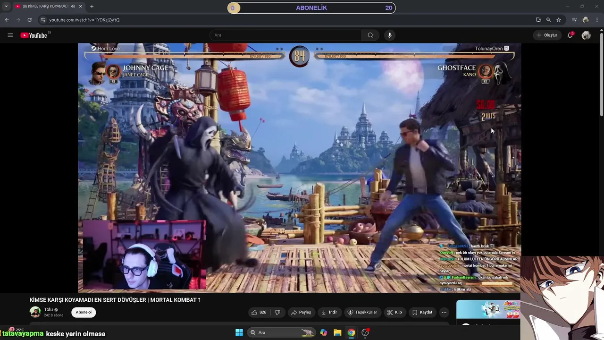
Task: Open the weather widget showing 25°C
Action: click(x=17, y=330)
